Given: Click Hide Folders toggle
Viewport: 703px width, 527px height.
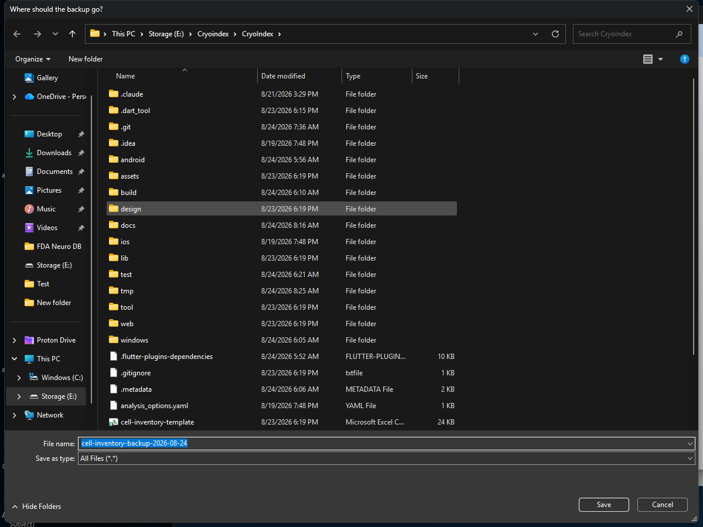Looking at the screenshot, I should click(x=36, y=507).
